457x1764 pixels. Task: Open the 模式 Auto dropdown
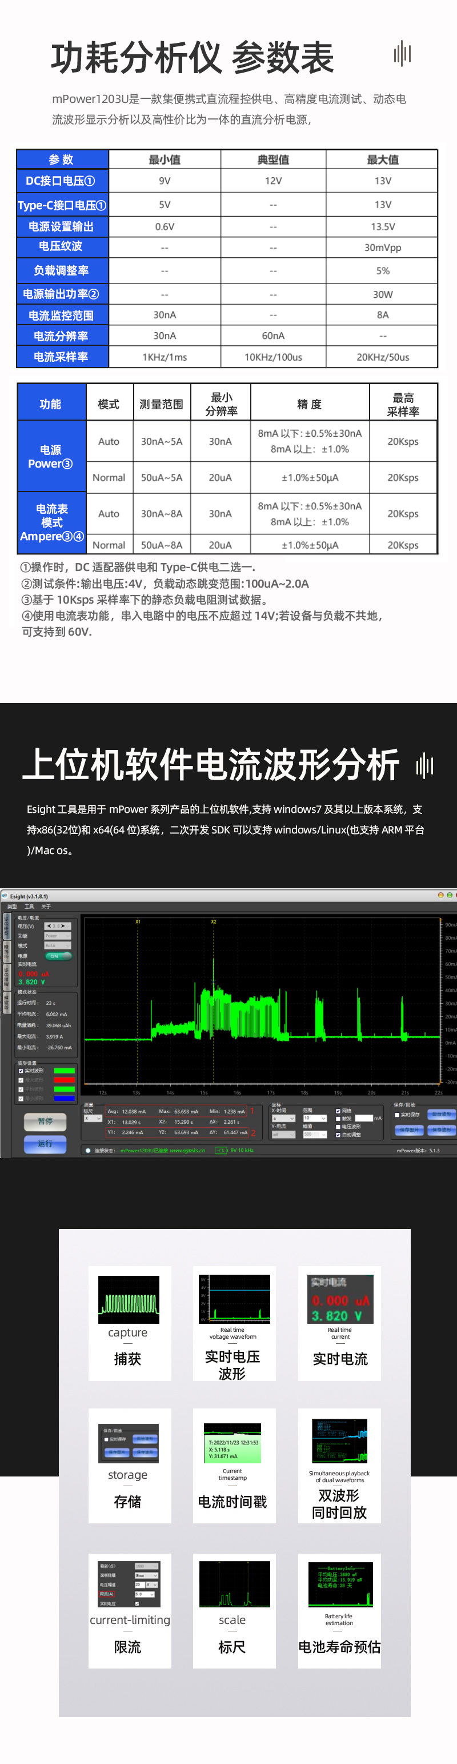pyautogui.click(x=58, y=945)
